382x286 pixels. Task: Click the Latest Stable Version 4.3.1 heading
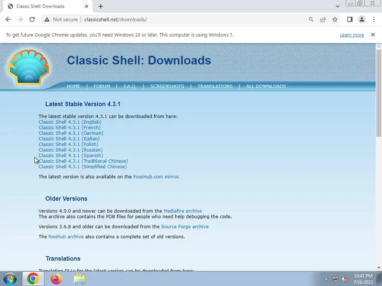pyautogui.click(x=83, y=104)
